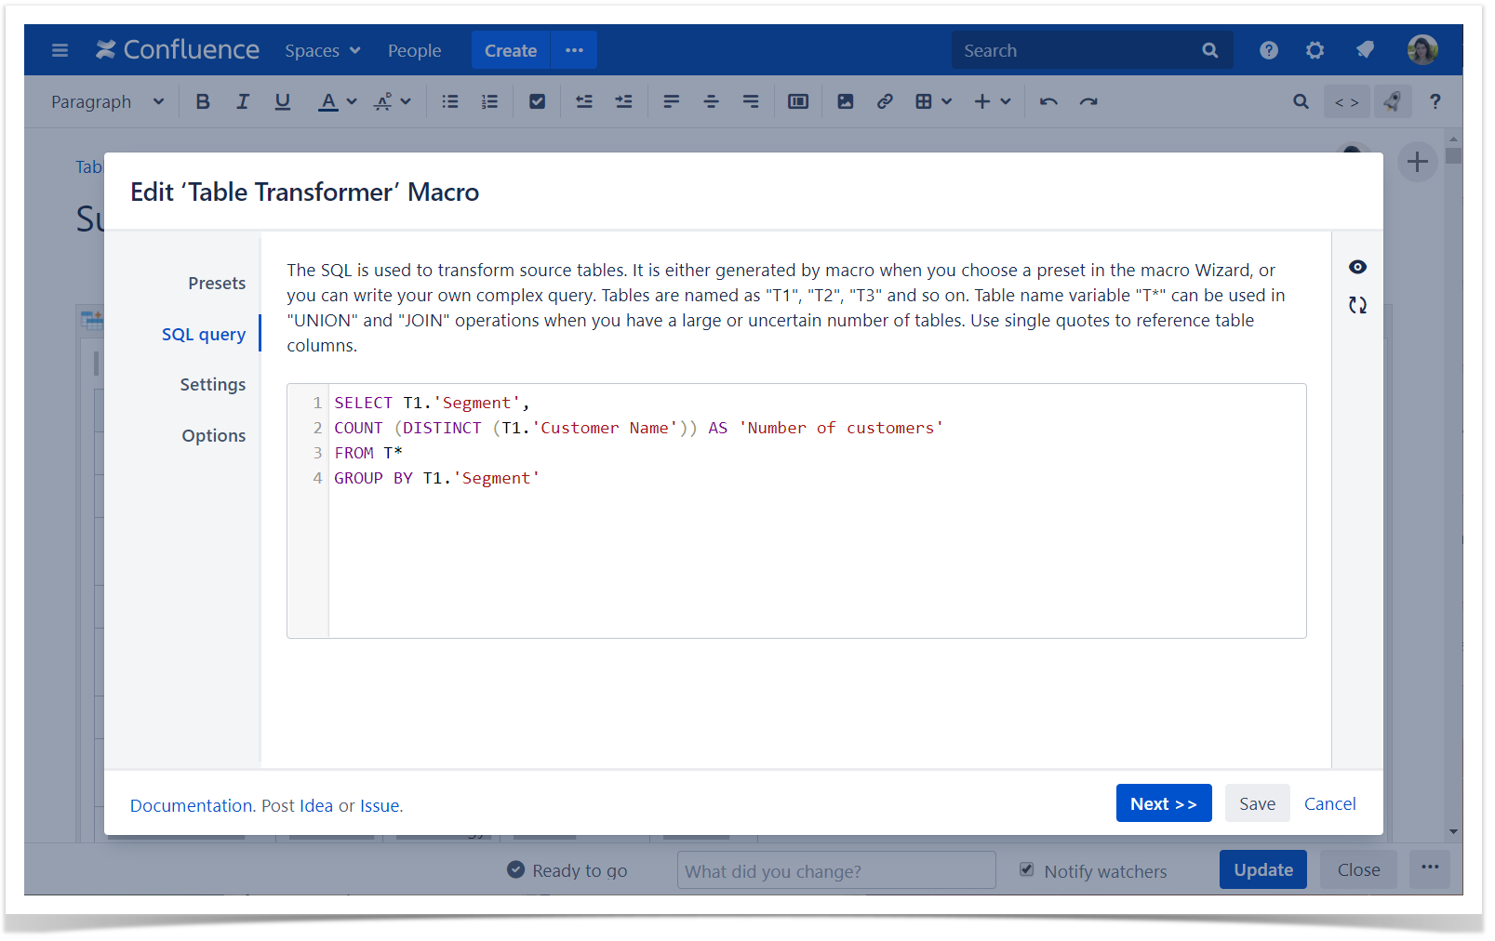This screenshot has height=941, width=1495.
Task: Toggle the Notify watchers checkbox
Action: tap(1026, 869)
